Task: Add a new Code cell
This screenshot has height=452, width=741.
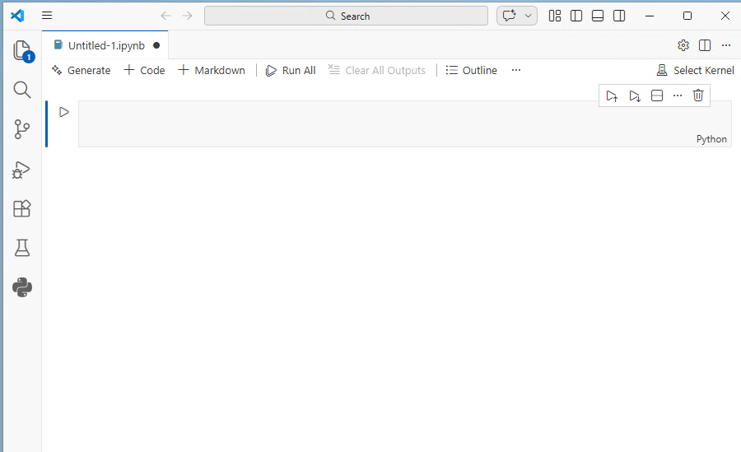Action: [144, 71]
